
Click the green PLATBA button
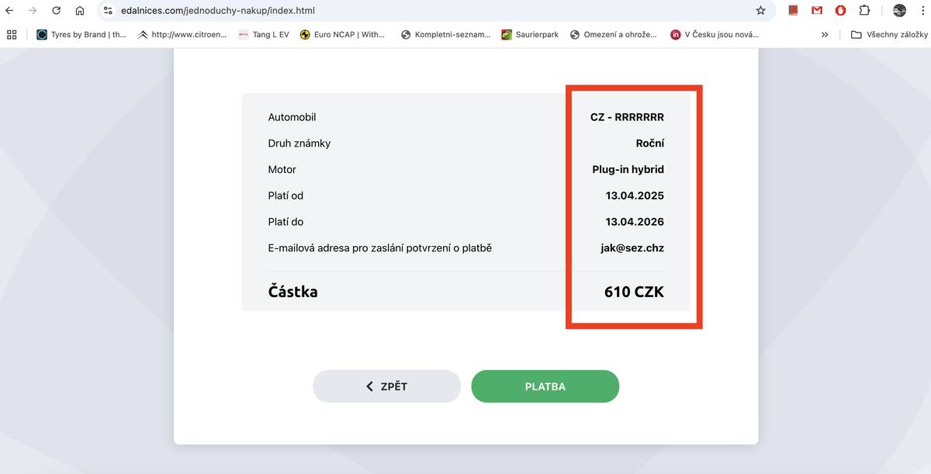click(545, 386)
